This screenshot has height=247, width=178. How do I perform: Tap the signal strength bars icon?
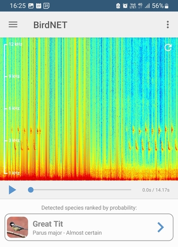147,6
